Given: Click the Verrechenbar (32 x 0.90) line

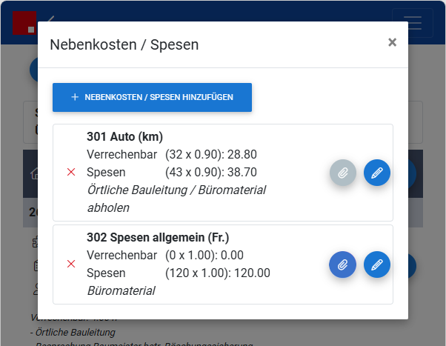Looking at the screenshot, I should point(172,155).
